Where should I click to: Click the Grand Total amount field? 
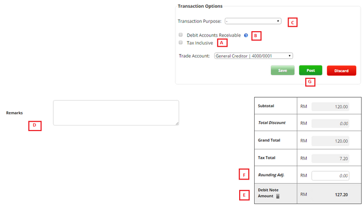tap(330, 141)
